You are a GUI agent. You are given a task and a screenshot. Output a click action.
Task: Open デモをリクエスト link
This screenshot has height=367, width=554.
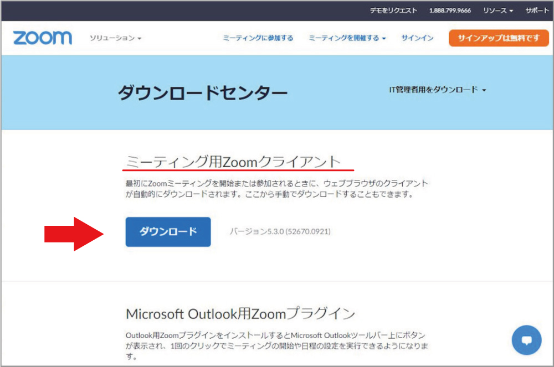click(x=393, y=11)
